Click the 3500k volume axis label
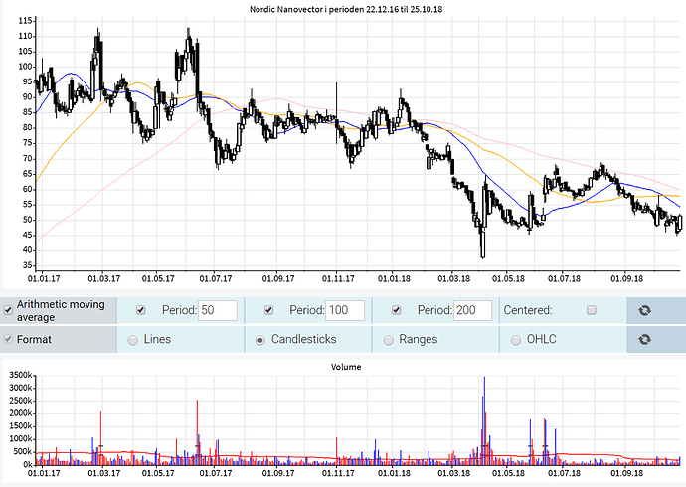Screen dimensions: 686x487 coord(20,375)
